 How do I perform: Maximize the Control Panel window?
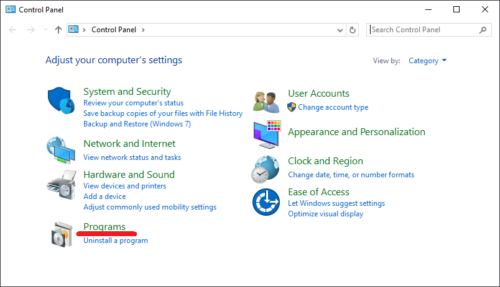(456, 9)
